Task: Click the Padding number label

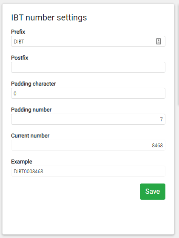Action: tap(31, 109)
